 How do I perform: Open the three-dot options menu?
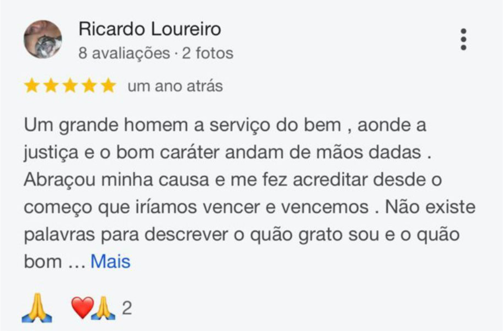(463, 40)
